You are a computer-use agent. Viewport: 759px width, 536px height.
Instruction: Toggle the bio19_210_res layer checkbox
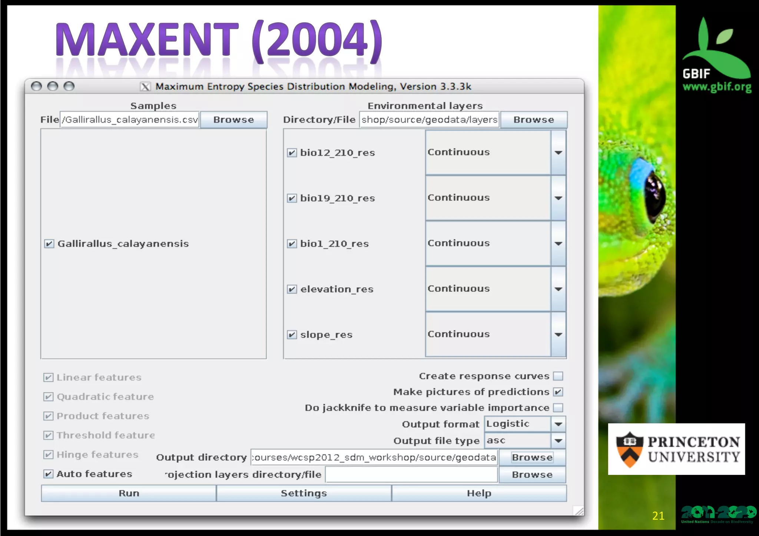click(x=292, y=198)
